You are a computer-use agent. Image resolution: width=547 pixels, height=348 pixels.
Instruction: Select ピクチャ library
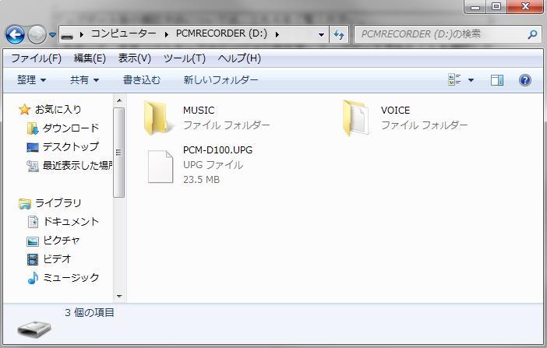tap(62, 241)
